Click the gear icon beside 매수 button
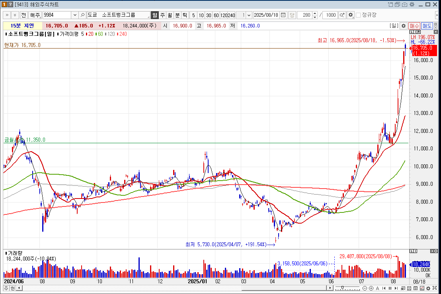 pos(403,25)
